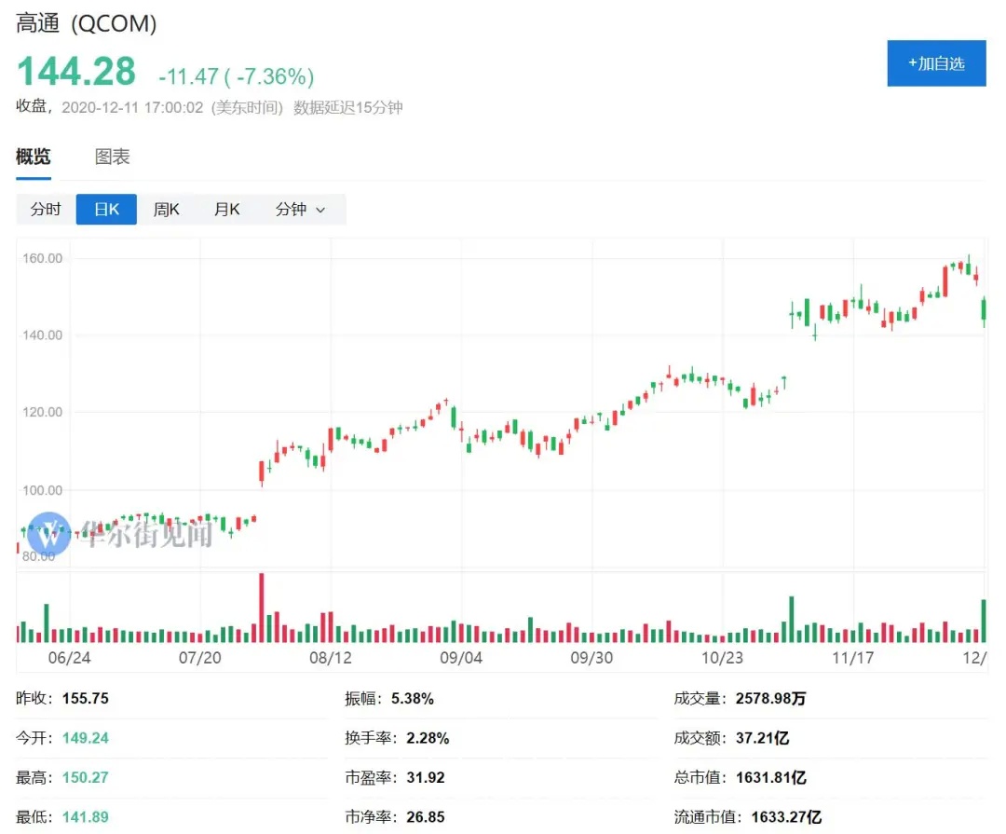1006x834 pixels.
Task: Click the 08/12 date axis label
Action: pos(331,658)
